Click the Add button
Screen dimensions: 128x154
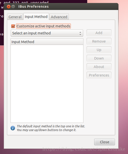coord(99,33)
